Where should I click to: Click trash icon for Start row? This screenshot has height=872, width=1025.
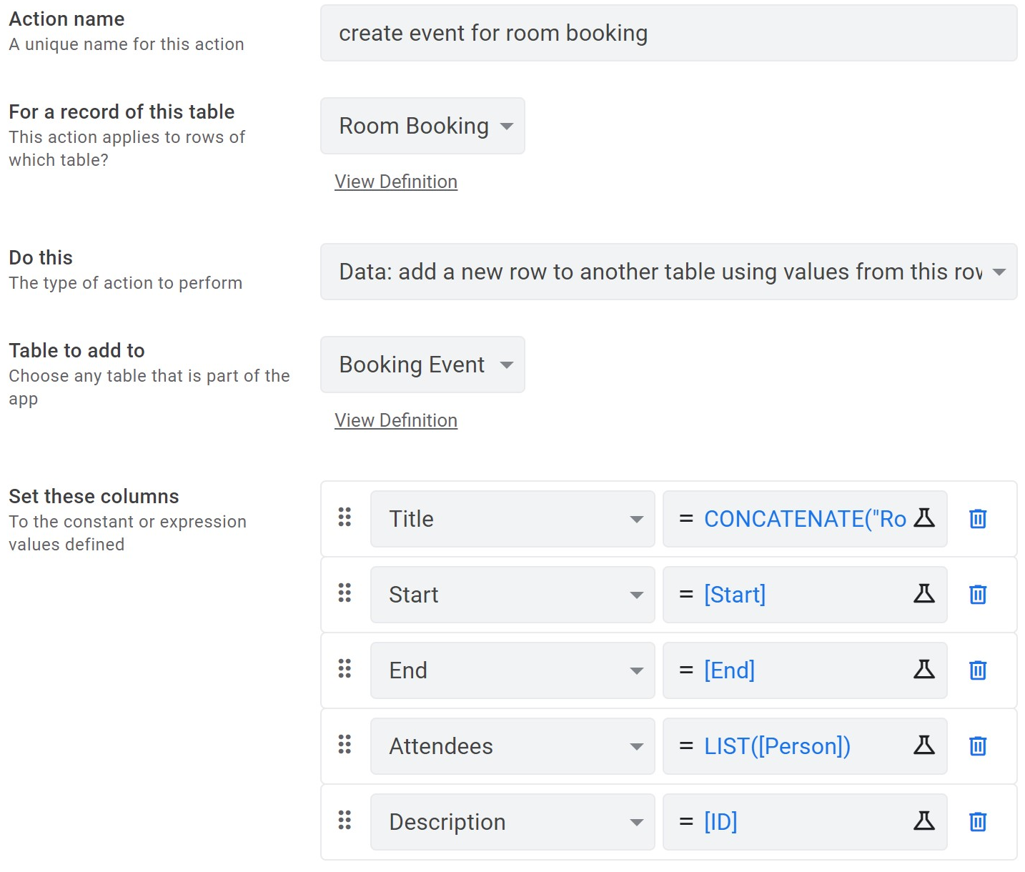coord(977,595)
